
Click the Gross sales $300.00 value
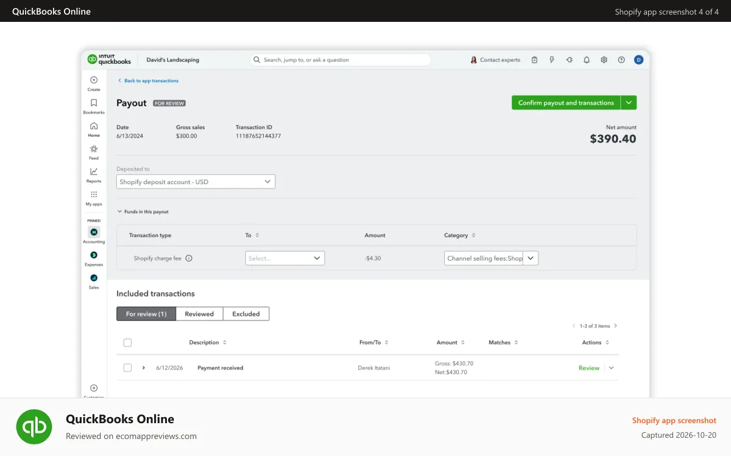pyautogui.click(x=186, y=136)
